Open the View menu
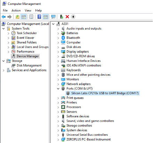The image size is (153, 143). (28, 10)
